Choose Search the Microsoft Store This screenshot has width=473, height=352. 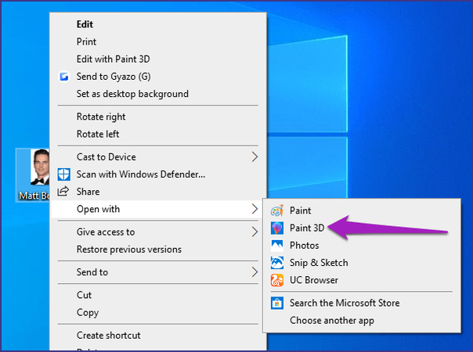(x=362, y=304)
